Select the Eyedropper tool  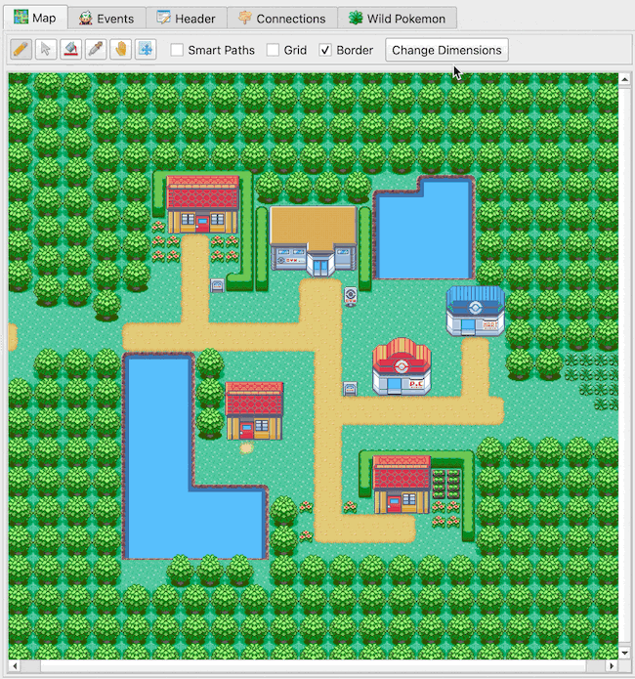tap(96, 50)
